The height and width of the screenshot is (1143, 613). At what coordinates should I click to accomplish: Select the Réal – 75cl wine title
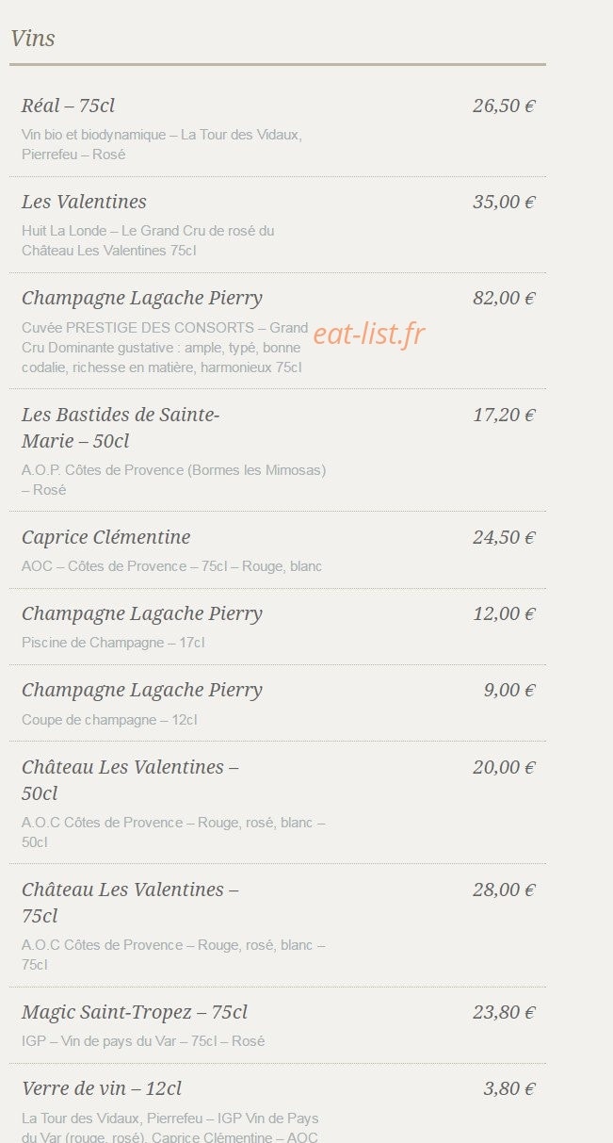(68, 106)
